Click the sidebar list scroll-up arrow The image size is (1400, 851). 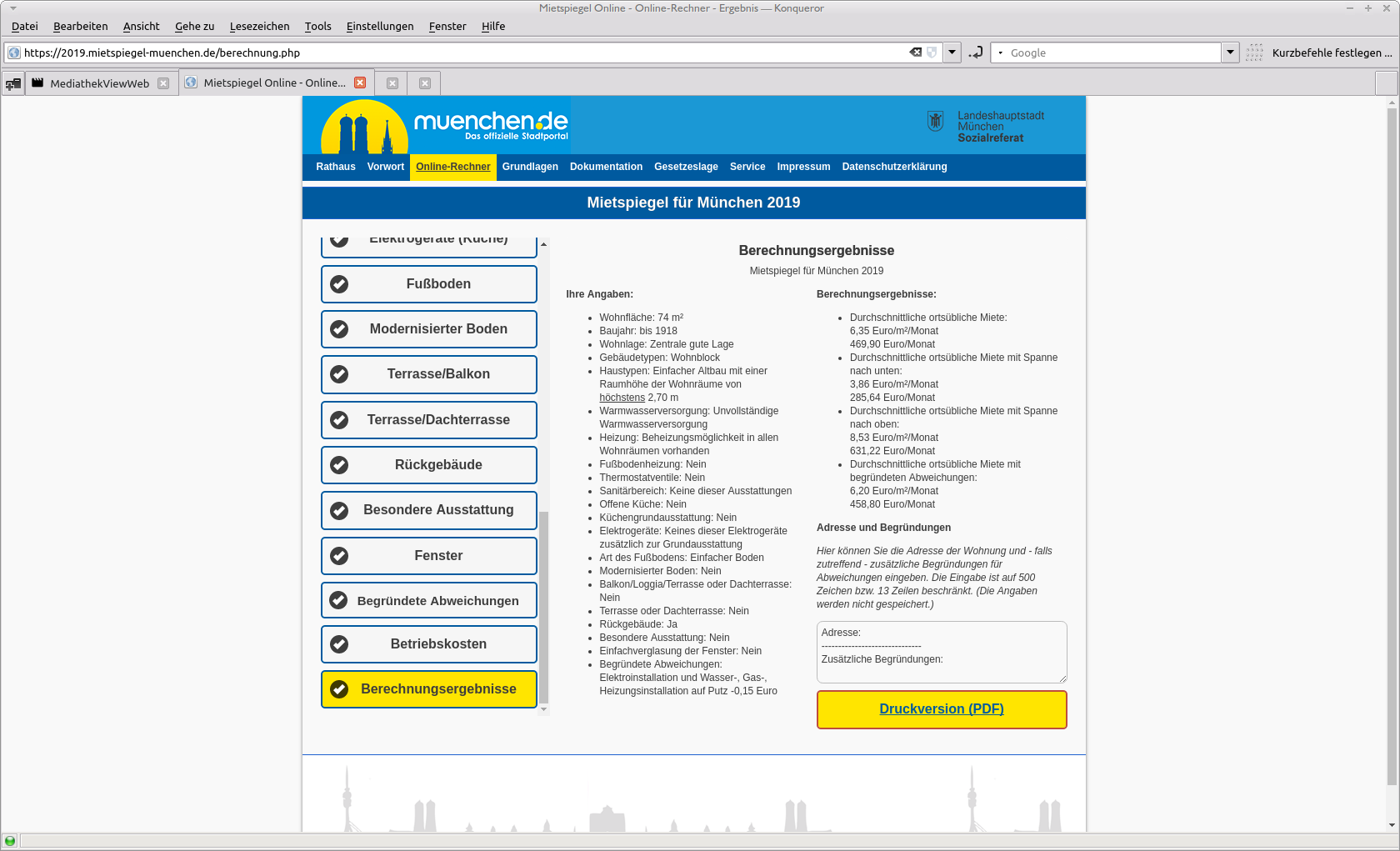543,244
